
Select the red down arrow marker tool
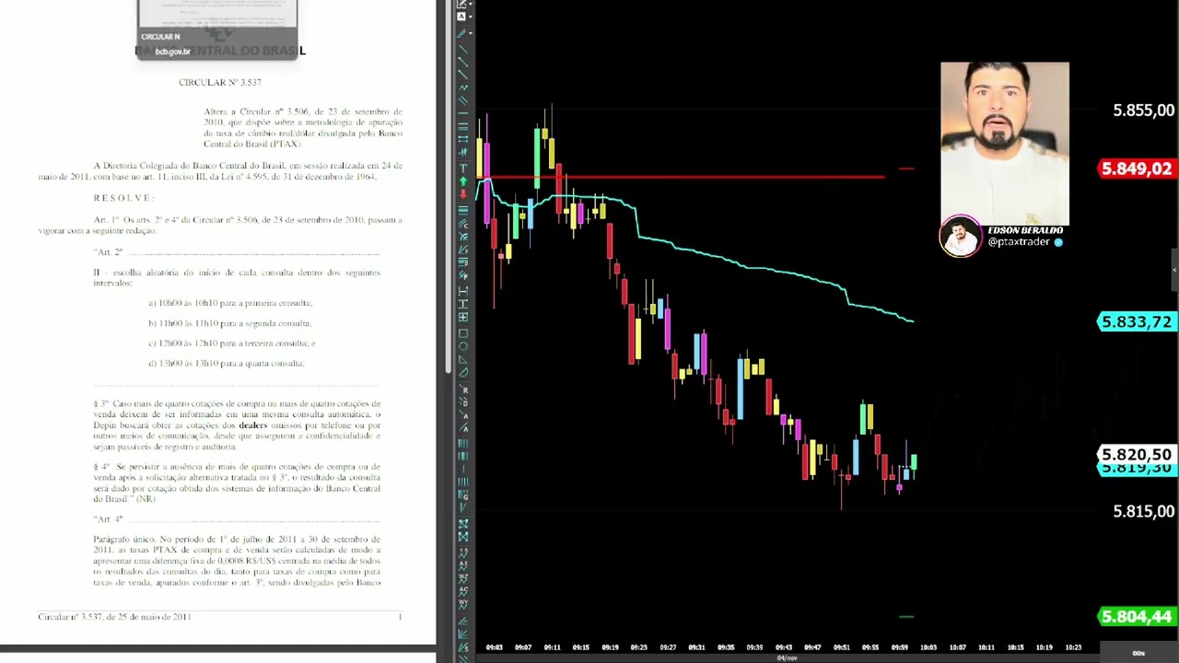point(463,194)
